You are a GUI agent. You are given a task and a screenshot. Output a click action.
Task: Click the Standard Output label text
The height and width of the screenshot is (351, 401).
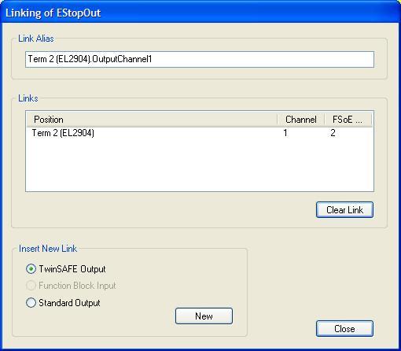point(69,303)
